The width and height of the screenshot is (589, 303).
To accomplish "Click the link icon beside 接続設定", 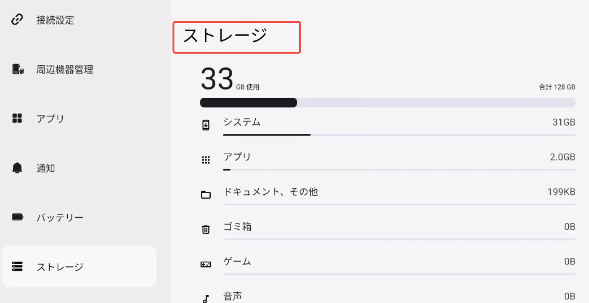I will (x=17, y=19).
